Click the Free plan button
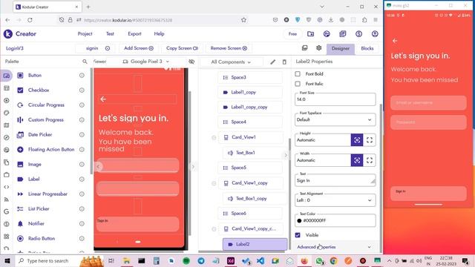475x267 pixels. point(292,34)
